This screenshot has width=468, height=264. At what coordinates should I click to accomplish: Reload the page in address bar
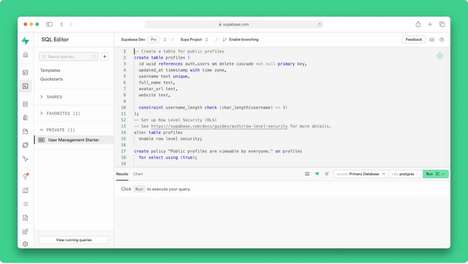click(320, 24)
